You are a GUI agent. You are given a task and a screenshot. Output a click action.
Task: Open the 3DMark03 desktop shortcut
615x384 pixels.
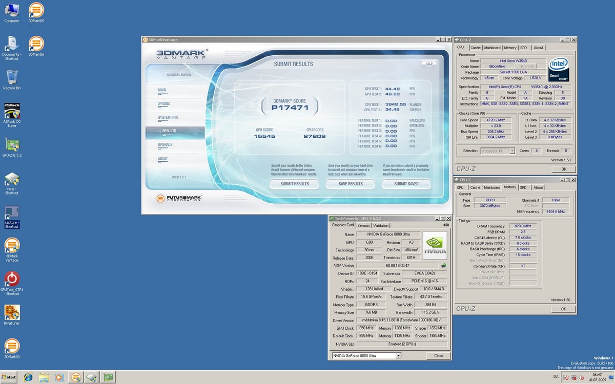click(12, 348)
